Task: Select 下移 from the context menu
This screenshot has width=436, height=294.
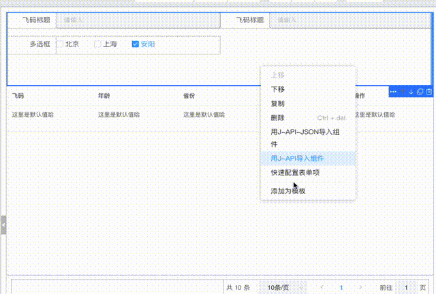Action: coord(278,89)
